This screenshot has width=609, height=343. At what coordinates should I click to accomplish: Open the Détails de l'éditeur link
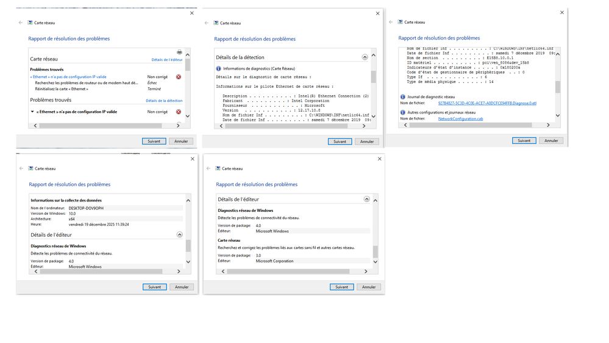coord(166,60)
